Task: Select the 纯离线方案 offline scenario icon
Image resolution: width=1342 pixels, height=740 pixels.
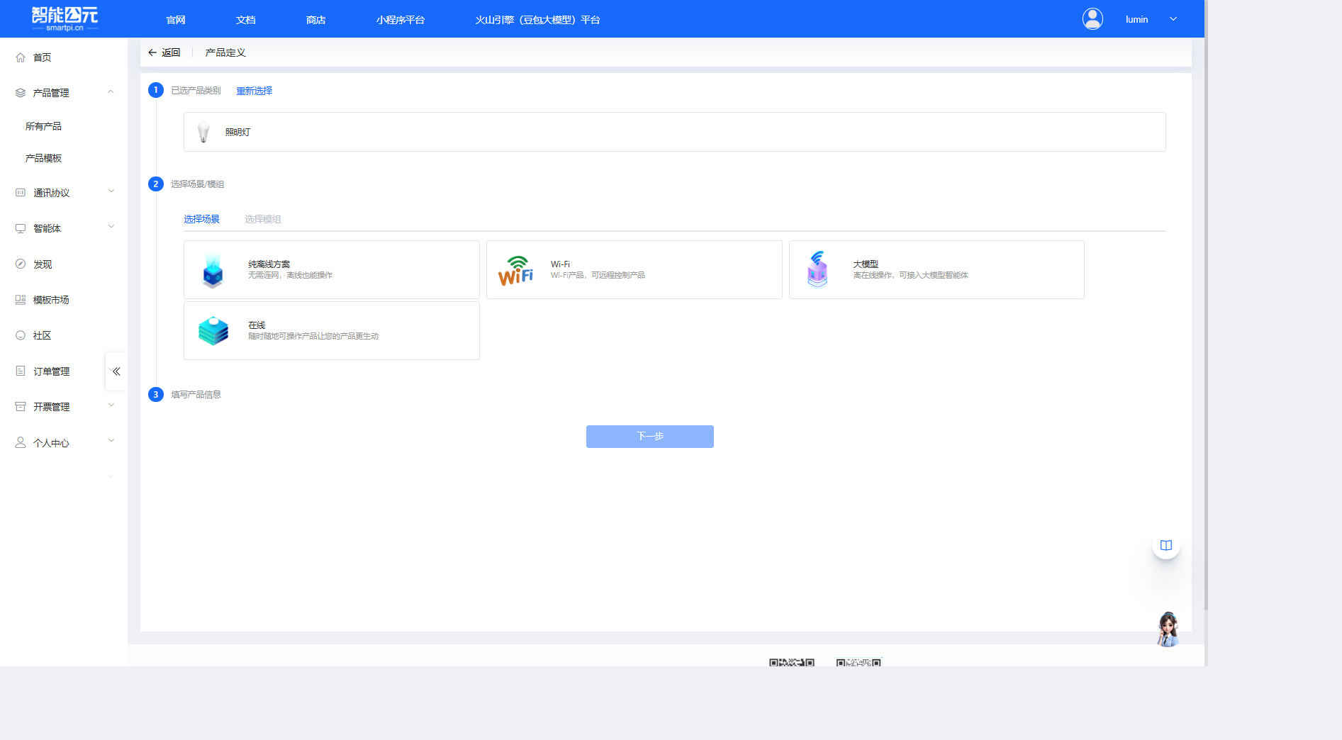Action: pyautogui.click(x=213, y=270)
